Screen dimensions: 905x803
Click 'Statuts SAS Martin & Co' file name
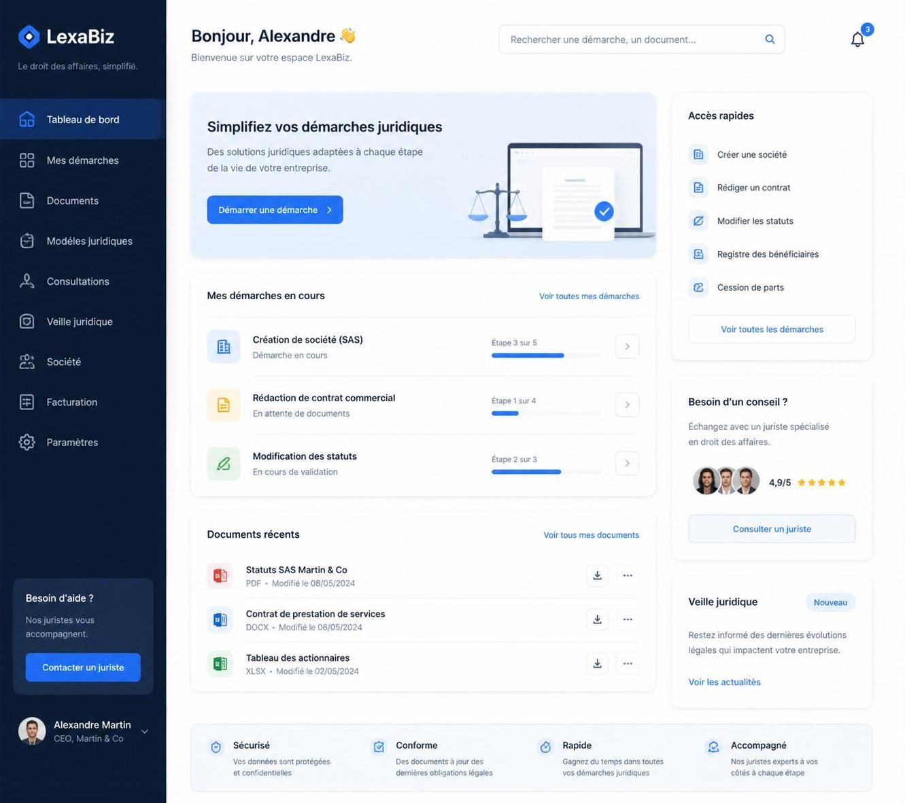(296, 570)
